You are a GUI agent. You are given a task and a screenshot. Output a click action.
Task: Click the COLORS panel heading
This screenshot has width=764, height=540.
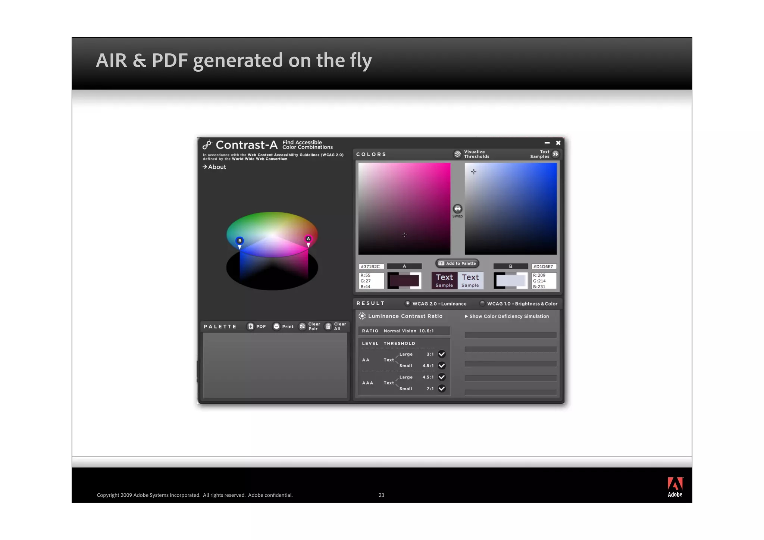[x=371, y=154]
